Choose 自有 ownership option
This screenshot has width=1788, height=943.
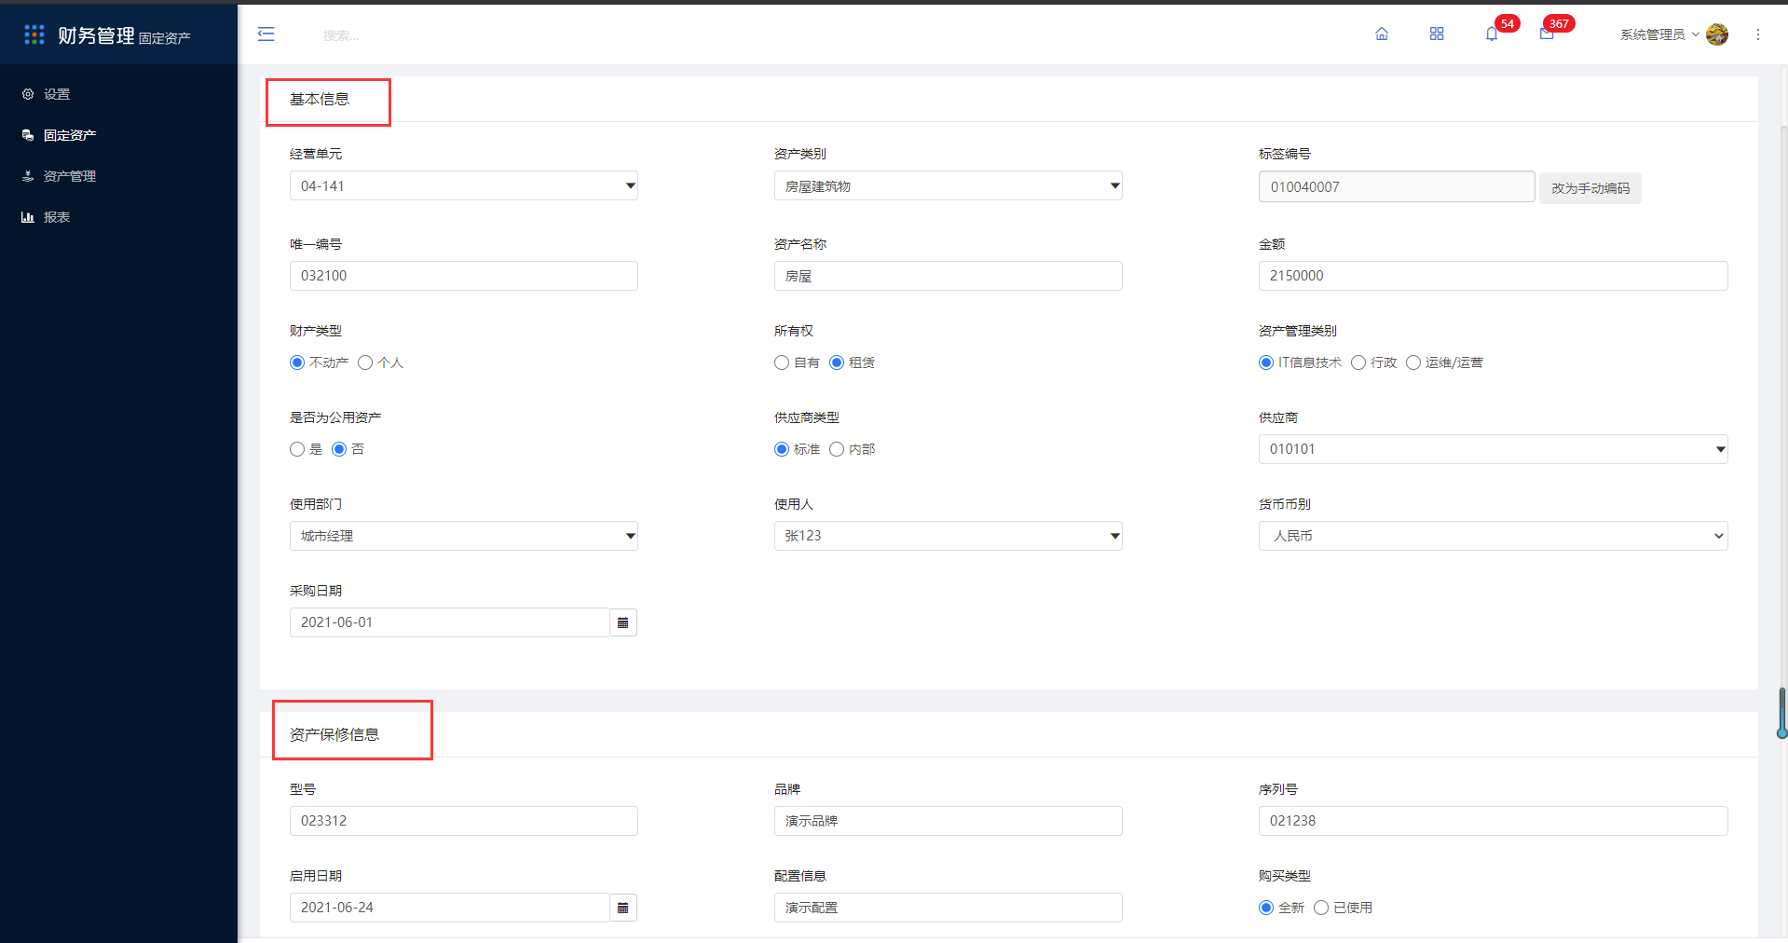(x=782, y=362)
